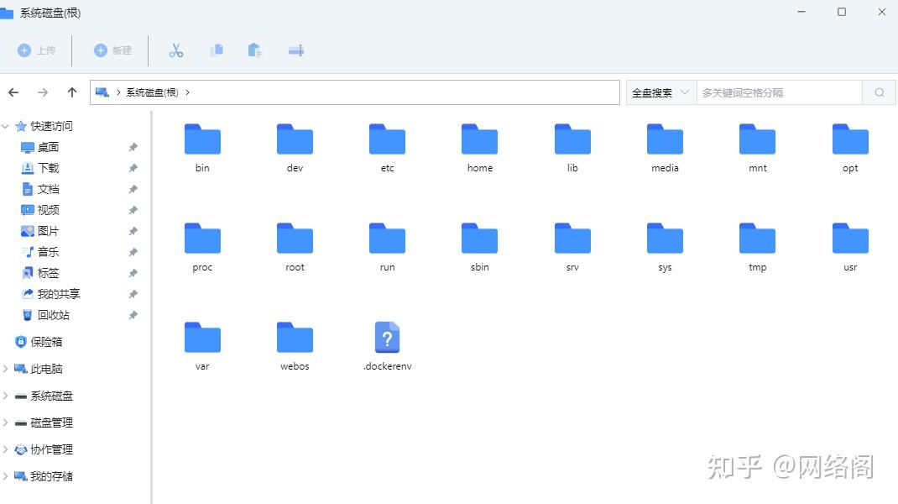
Task: Unpin 下载 from Quick Access
Action: 132,168
